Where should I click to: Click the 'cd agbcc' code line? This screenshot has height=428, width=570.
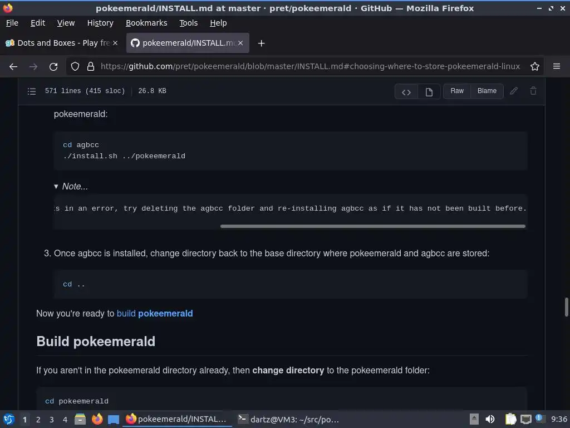point(81,145)
